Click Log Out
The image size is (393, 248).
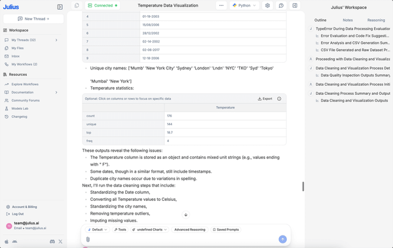click(18, 214)
